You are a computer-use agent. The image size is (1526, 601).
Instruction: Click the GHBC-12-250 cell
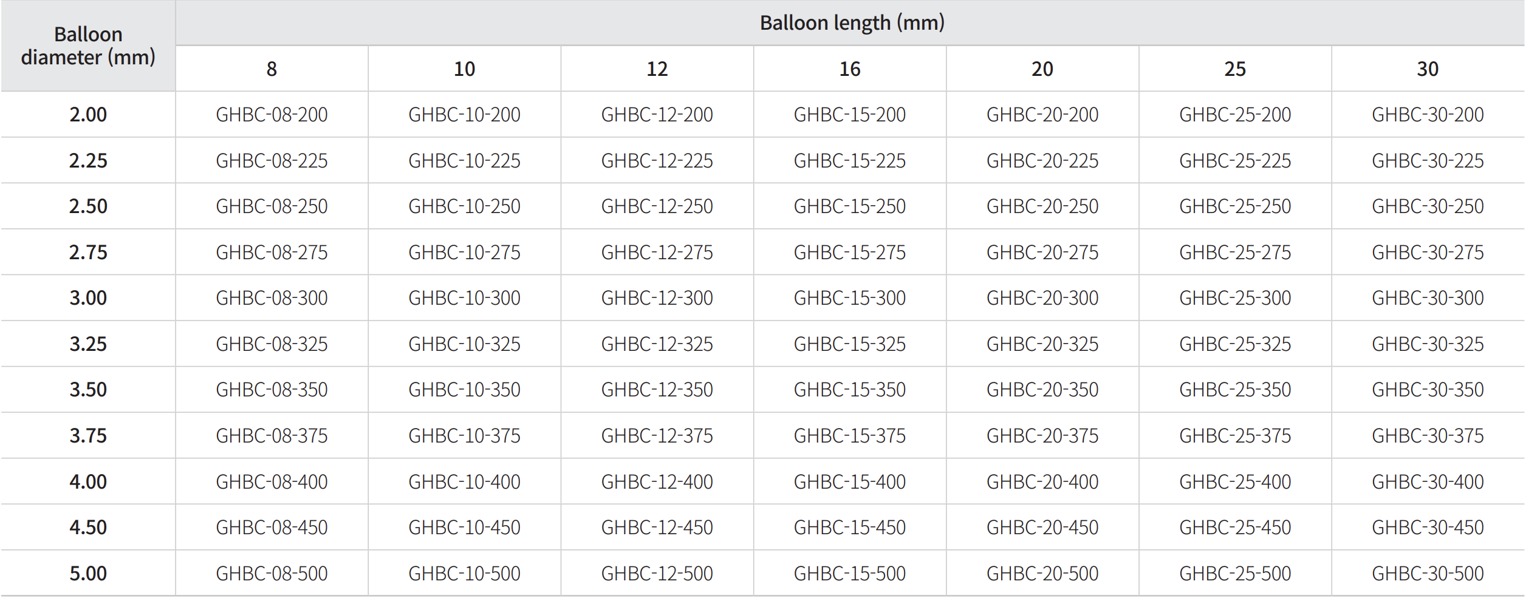[657, 206]
